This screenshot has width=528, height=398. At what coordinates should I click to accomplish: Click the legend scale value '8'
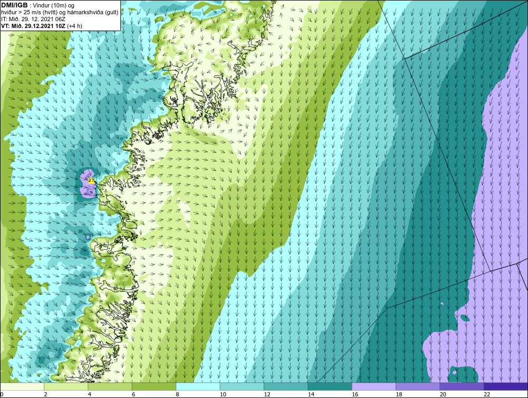pyautogui.click(x=177, y=395)
